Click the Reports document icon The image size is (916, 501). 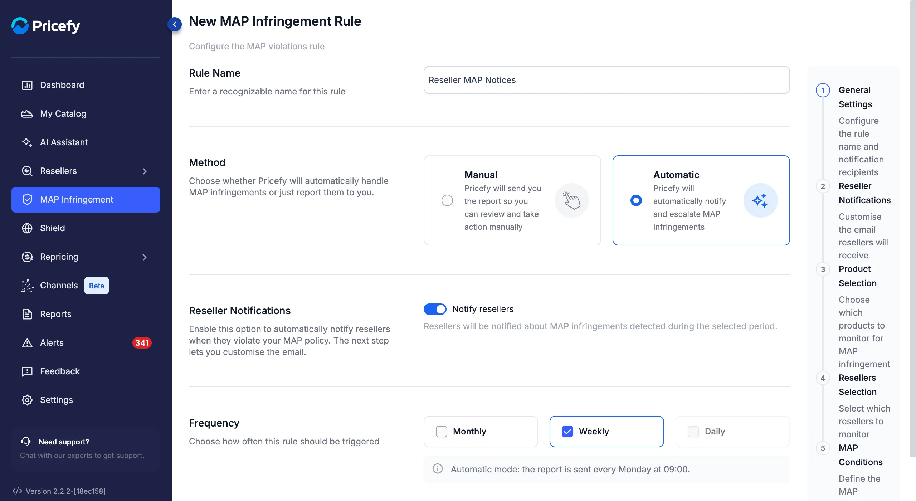pos(27,314)
